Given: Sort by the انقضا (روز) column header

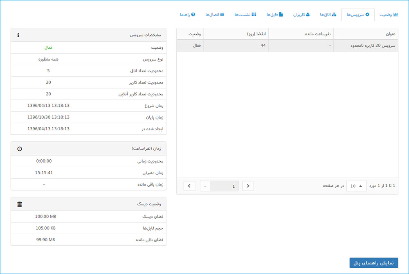Looking at the screenshot, I should (x=236, y=34).
